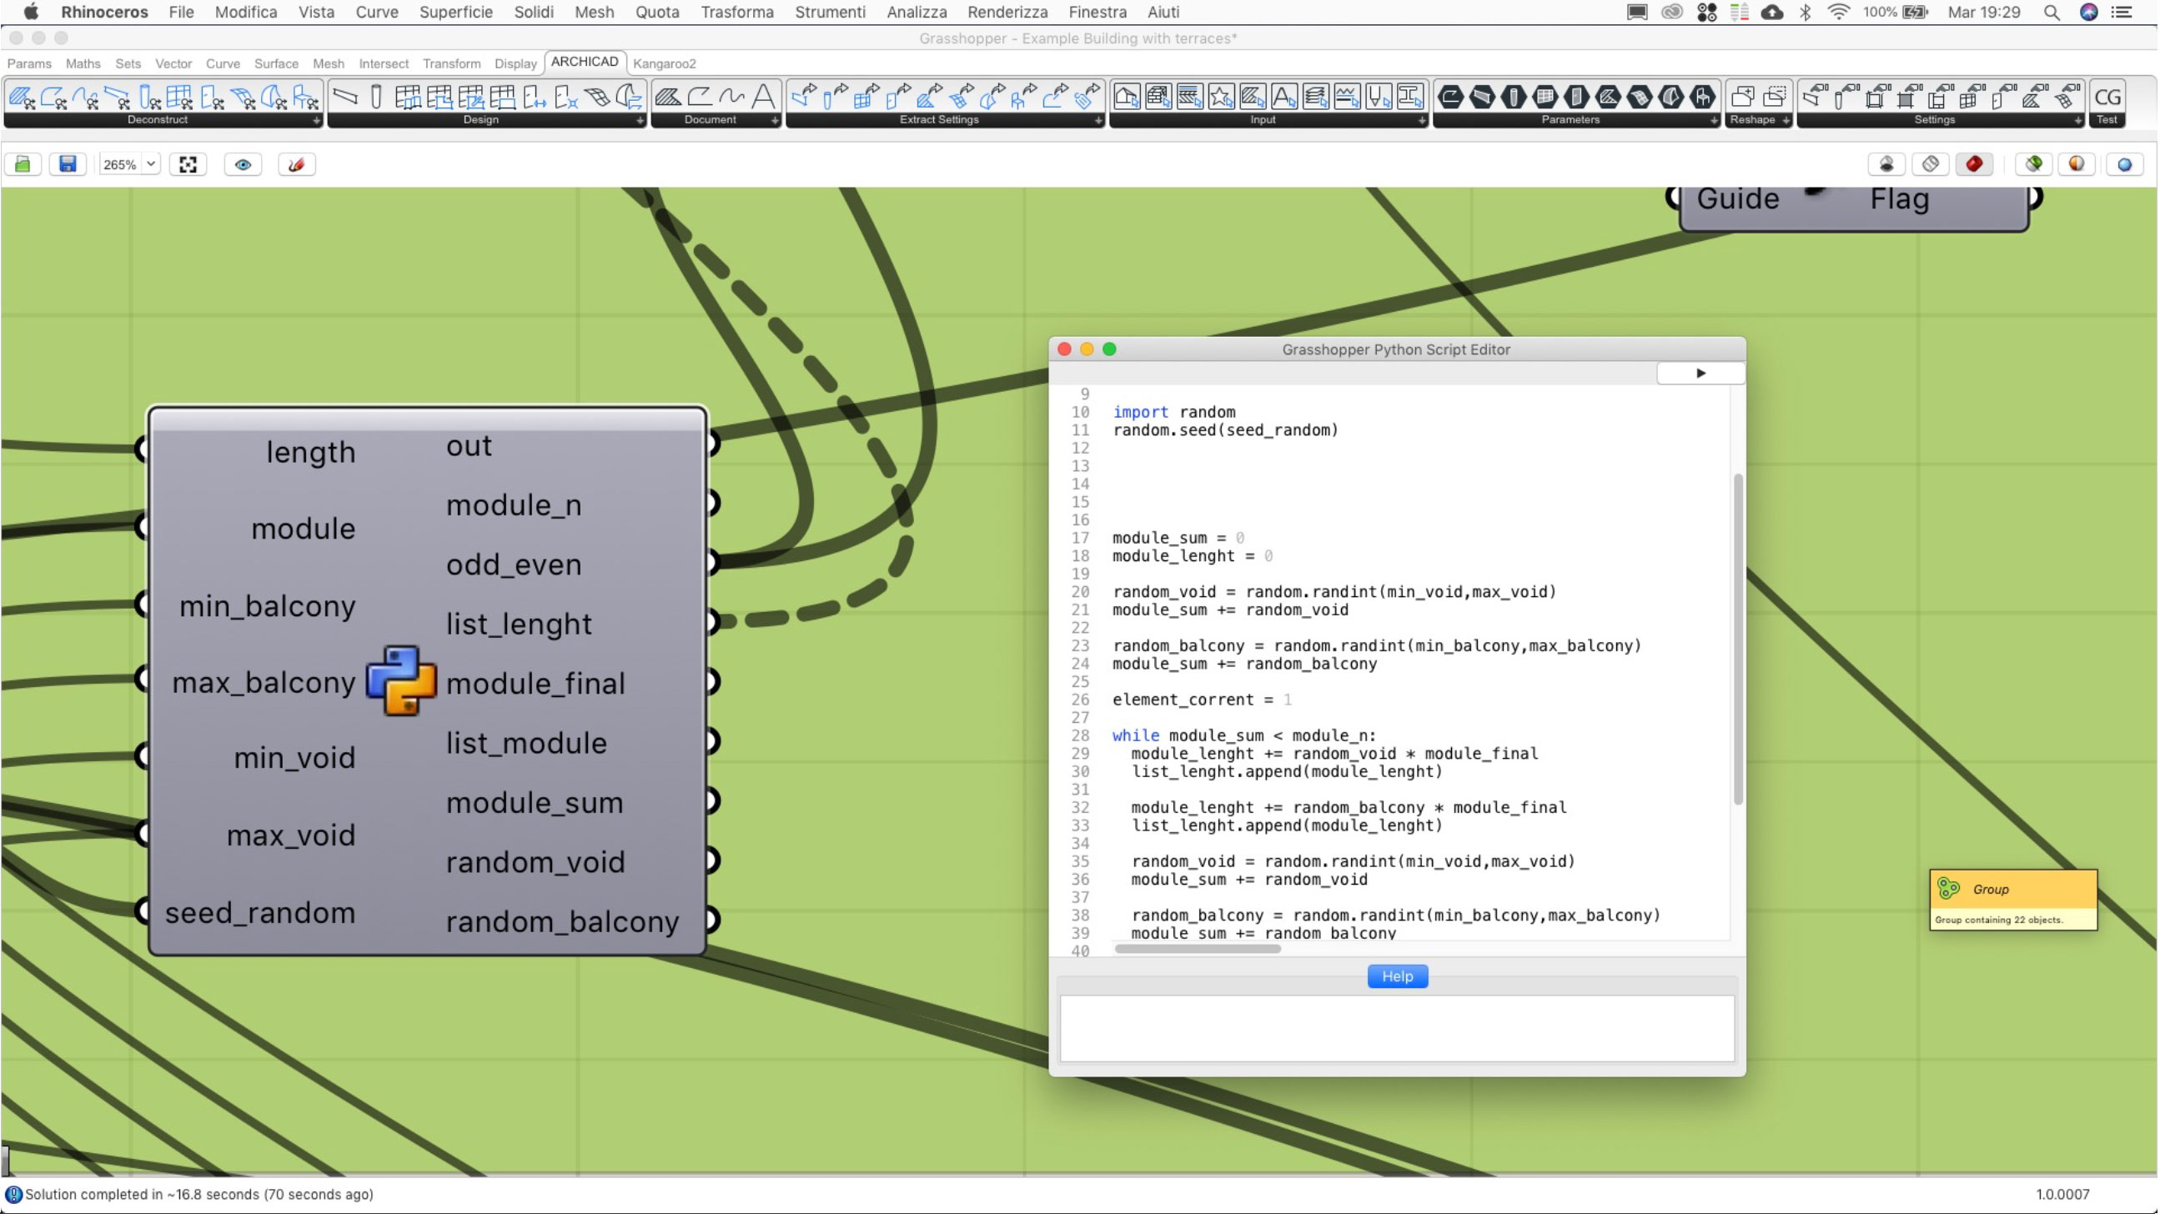This screenshot has width=2160, height=1214.
Task: Click the Text icon in Document group
Action: 763,98
